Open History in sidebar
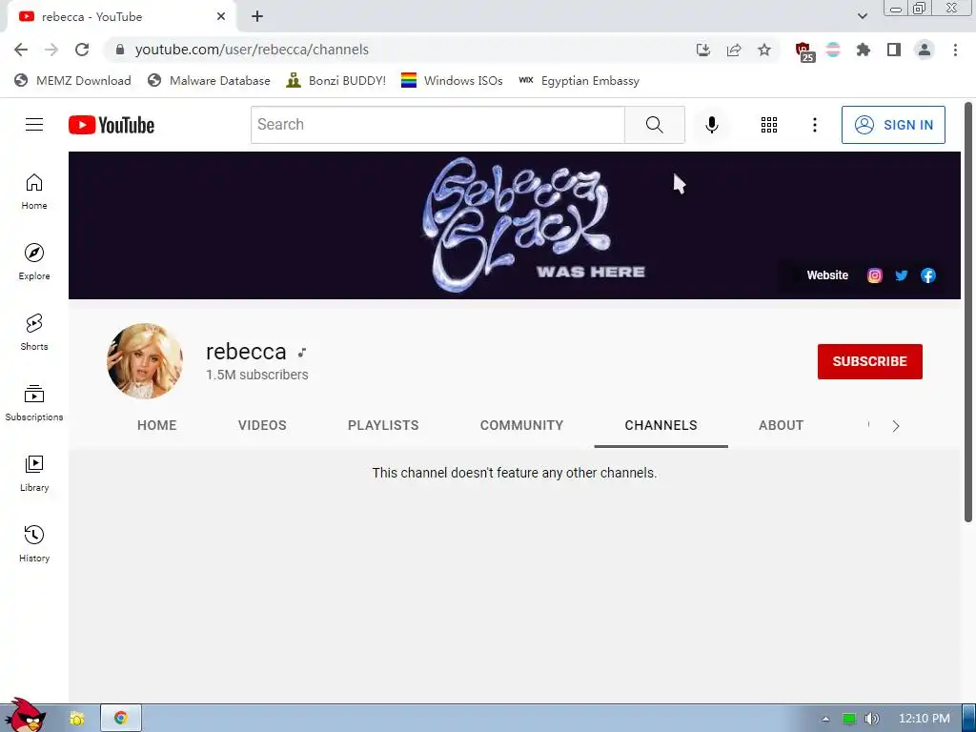 34,543
